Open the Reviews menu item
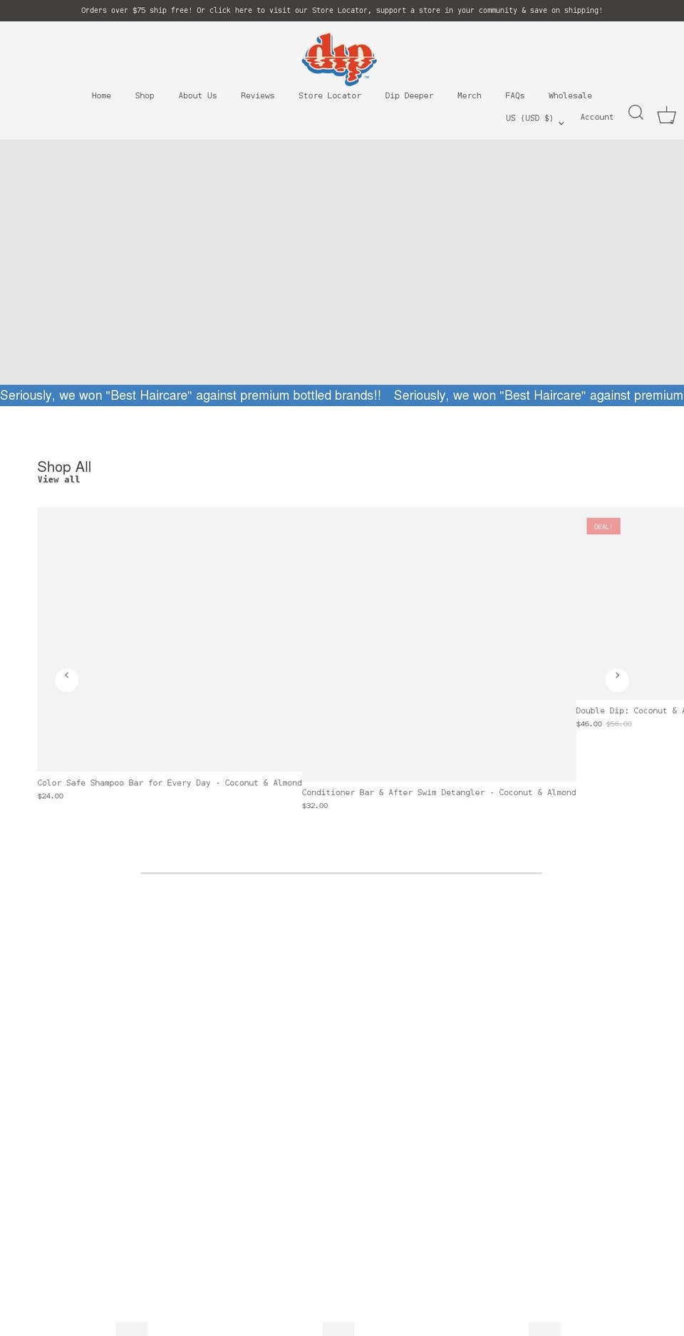This screenshot has height=1336, width=684. [x=257, y=95]
